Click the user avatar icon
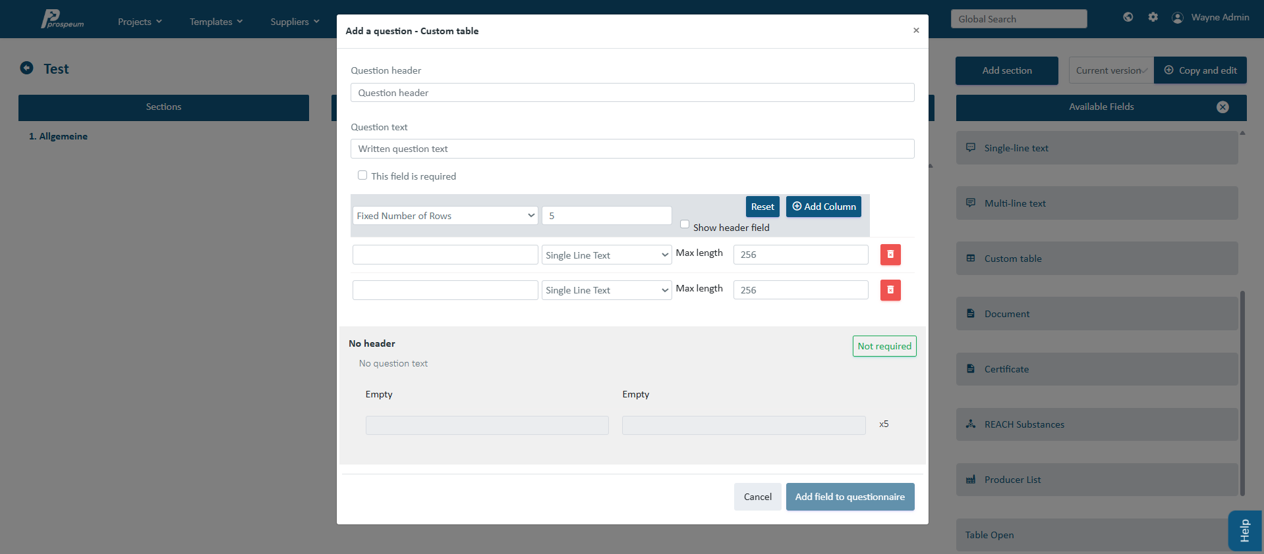Image resolution: width=1264 pixels, height=554 pixels. tap(1178, 18)
